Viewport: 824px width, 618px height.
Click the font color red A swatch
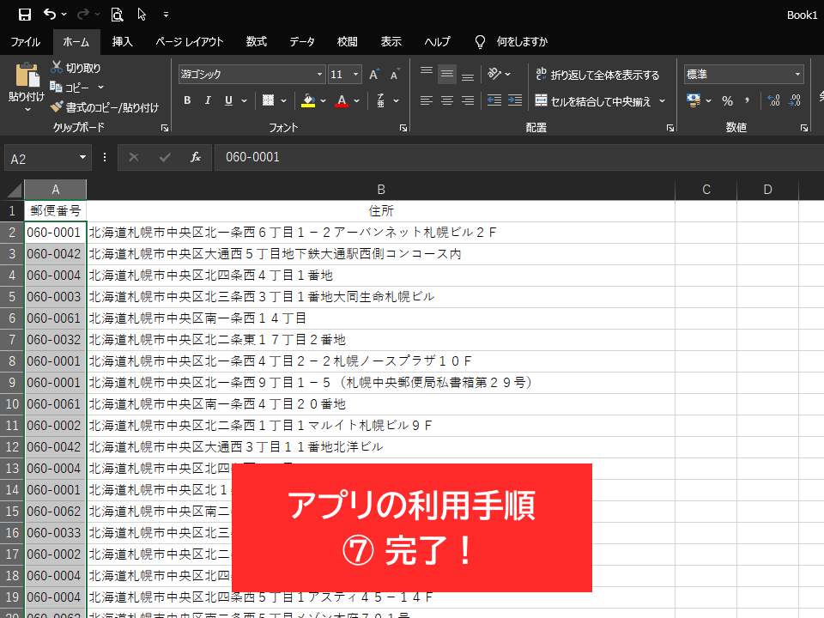coord(342,100)
